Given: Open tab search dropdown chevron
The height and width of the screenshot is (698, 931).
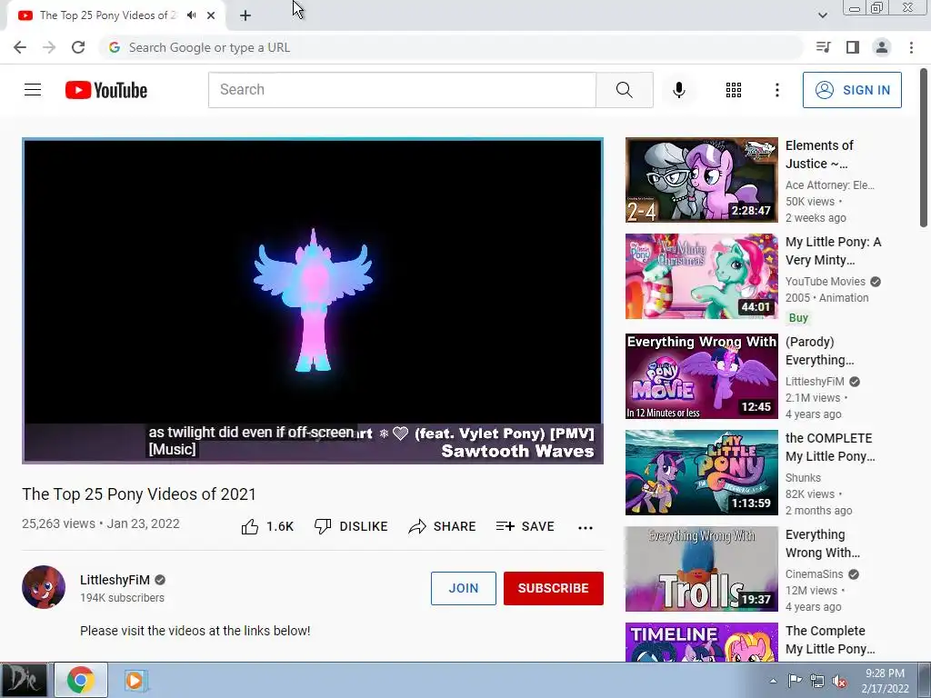Looking at the screenshot, I should tap(822, 15).
